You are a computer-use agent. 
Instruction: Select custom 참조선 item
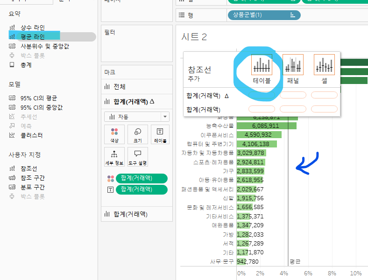pyautogui.click(x=28, y=168)
